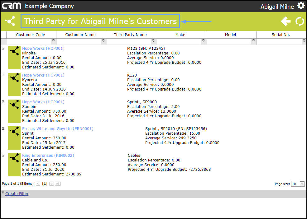Open the Third Party Name filter options icon

[x=153, y=41]
